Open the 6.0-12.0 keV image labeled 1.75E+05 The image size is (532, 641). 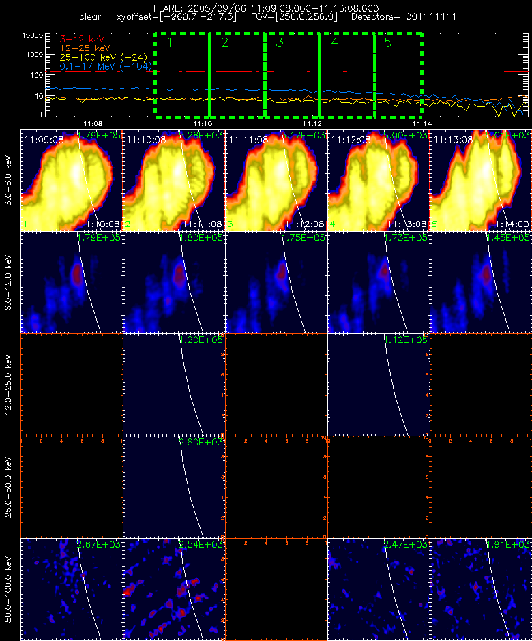tap(276, 282)
